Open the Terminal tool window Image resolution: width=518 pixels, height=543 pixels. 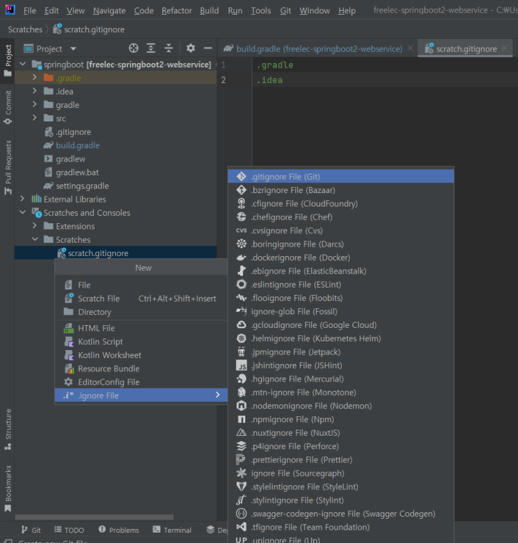pyautogui.click(x=172, y=530)
